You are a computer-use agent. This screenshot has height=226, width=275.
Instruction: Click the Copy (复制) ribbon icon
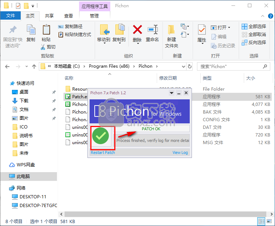point(31,29)
